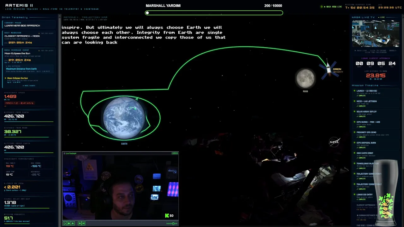Click distance from Moon value 38.327

click(x=13, y=132)
